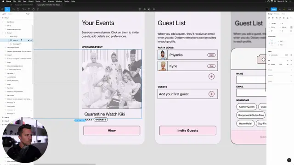
Task: Open the Edit menu
Action: pos(19,1)
